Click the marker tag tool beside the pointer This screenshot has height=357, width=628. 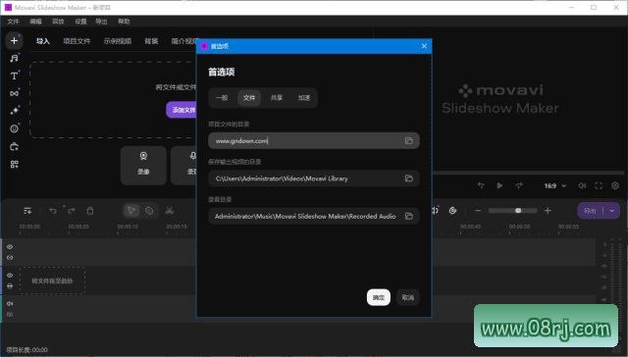(149, 211)
